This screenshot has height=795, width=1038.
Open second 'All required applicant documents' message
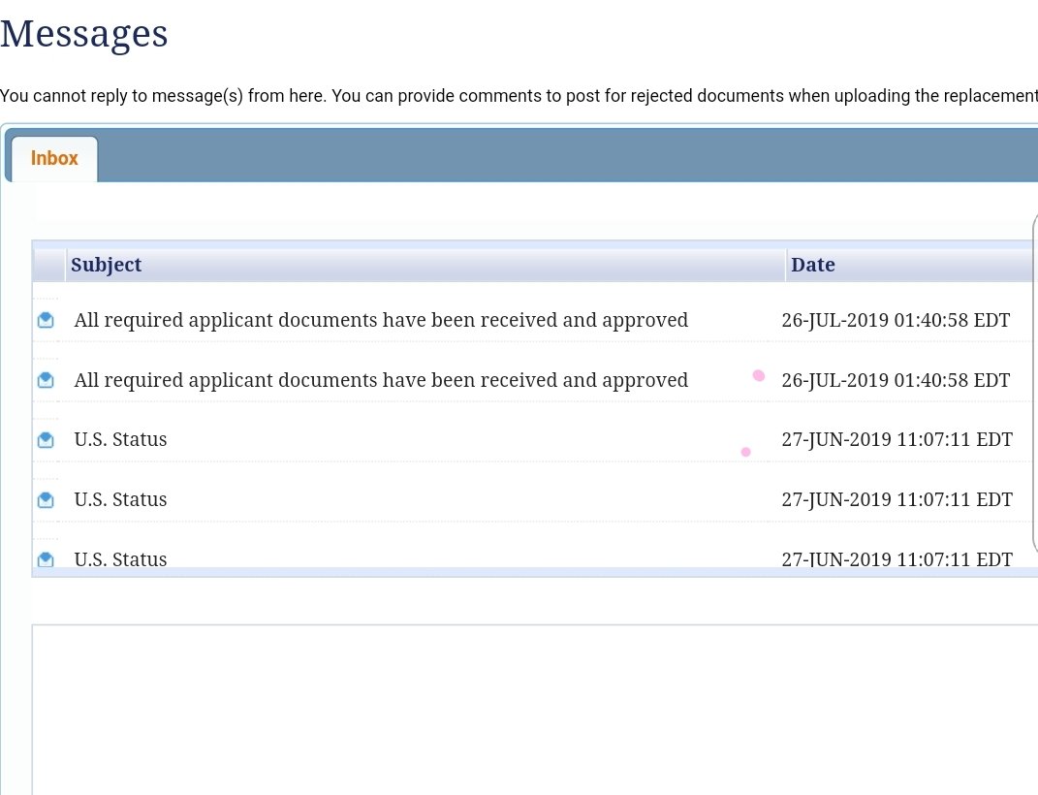pos(381,380)
